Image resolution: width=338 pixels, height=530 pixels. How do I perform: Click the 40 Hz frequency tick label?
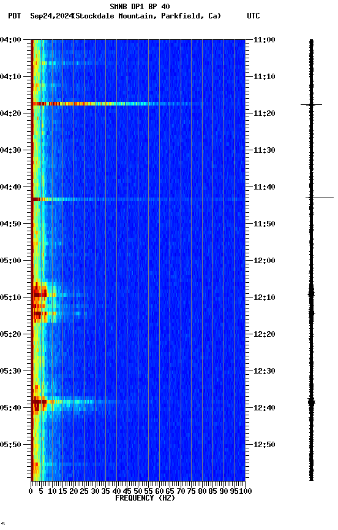point(116,491)
